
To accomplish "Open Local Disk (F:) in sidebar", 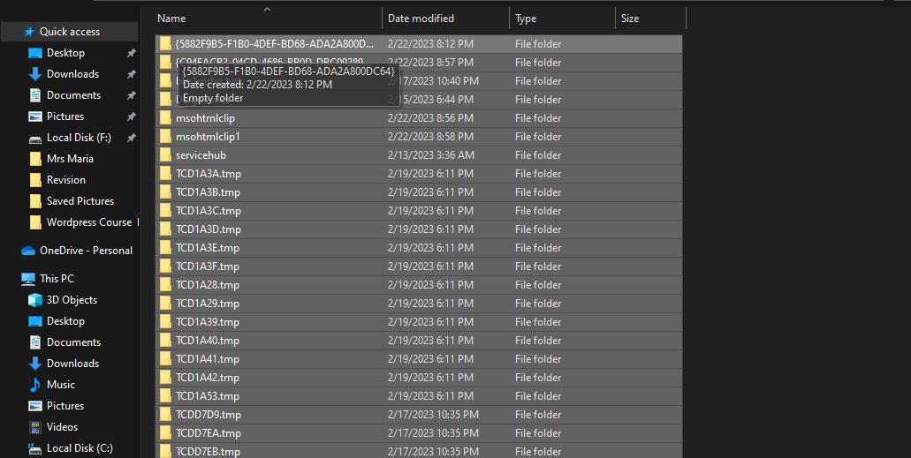I will 79,138.
